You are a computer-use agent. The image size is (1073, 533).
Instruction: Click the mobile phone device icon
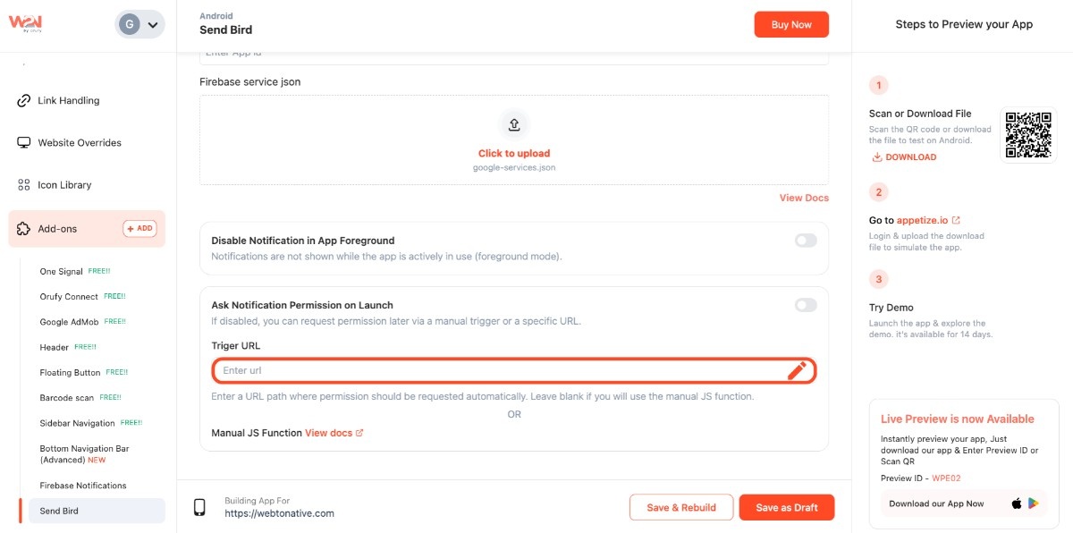pyautogui.click(x=199, y=508)
